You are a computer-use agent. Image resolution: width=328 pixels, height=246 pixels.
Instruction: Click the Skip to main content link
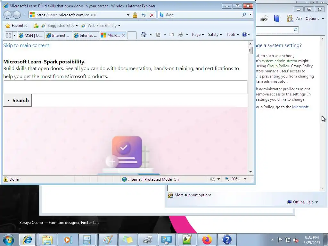(x=26, y=45)
